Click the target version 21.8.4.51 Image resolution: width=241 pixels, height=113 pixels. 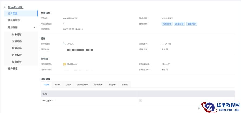166,64
